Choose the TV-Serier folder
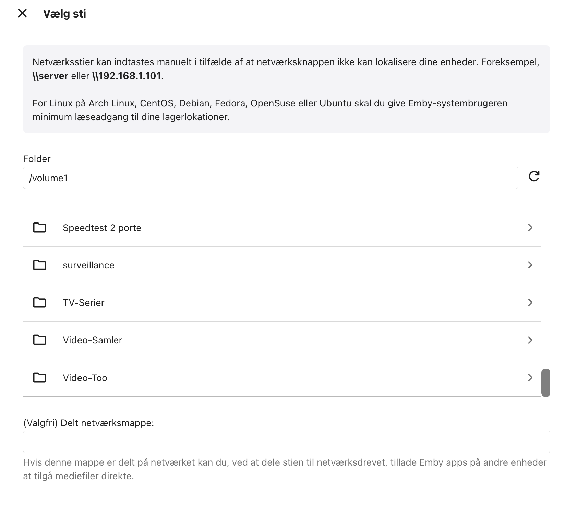Viewport: 565px width, 515px height. click(83, 303)
